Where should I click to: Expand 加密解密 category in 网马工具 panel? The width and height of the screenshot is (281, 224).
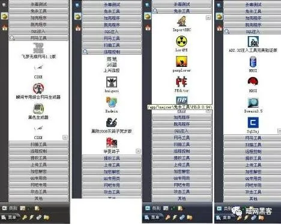point(38,172)
